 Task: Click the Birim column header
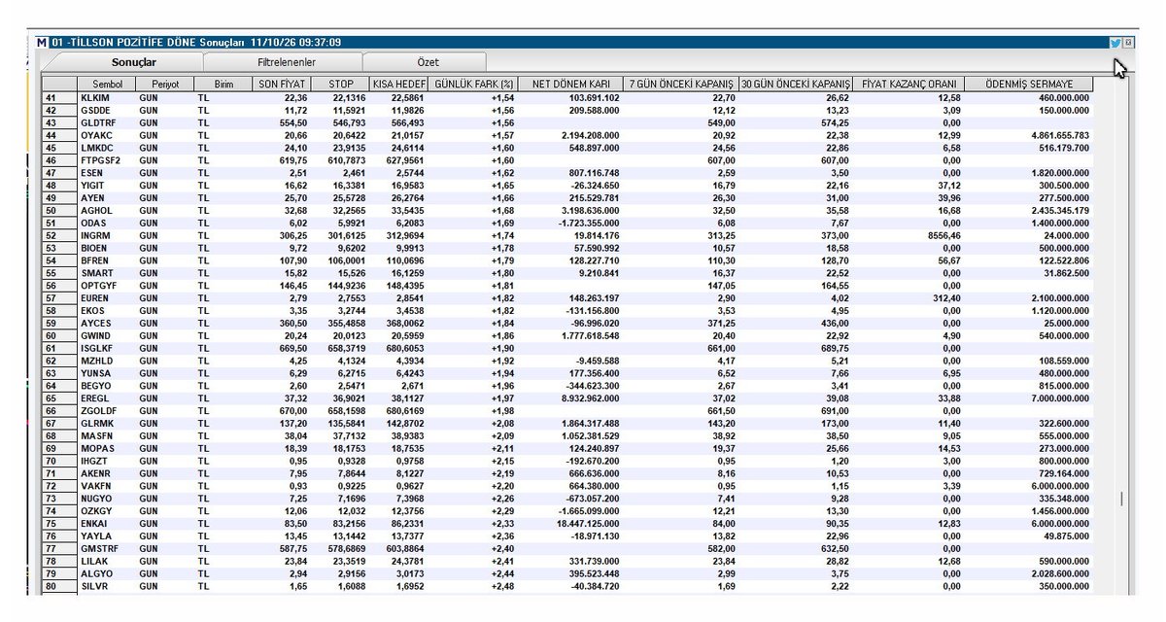point(223,85)
